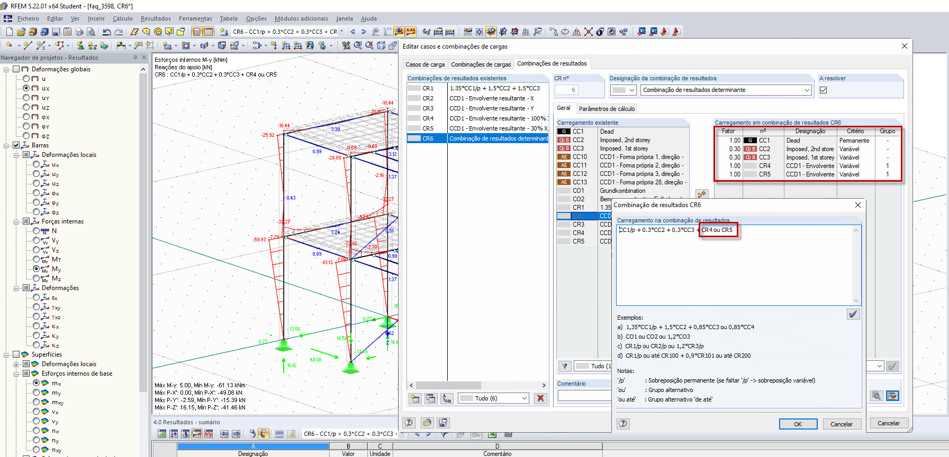Image resolution: width=949 pixels, height=457 pixels.
Task: Apply the formula with the checkmark icon
Action: point(853,314)
